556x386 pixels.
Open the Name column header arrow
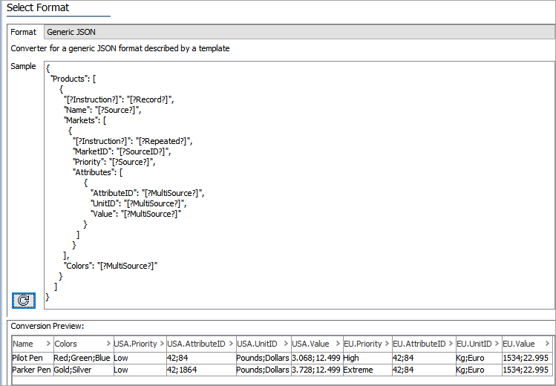(x=48, y=344)
